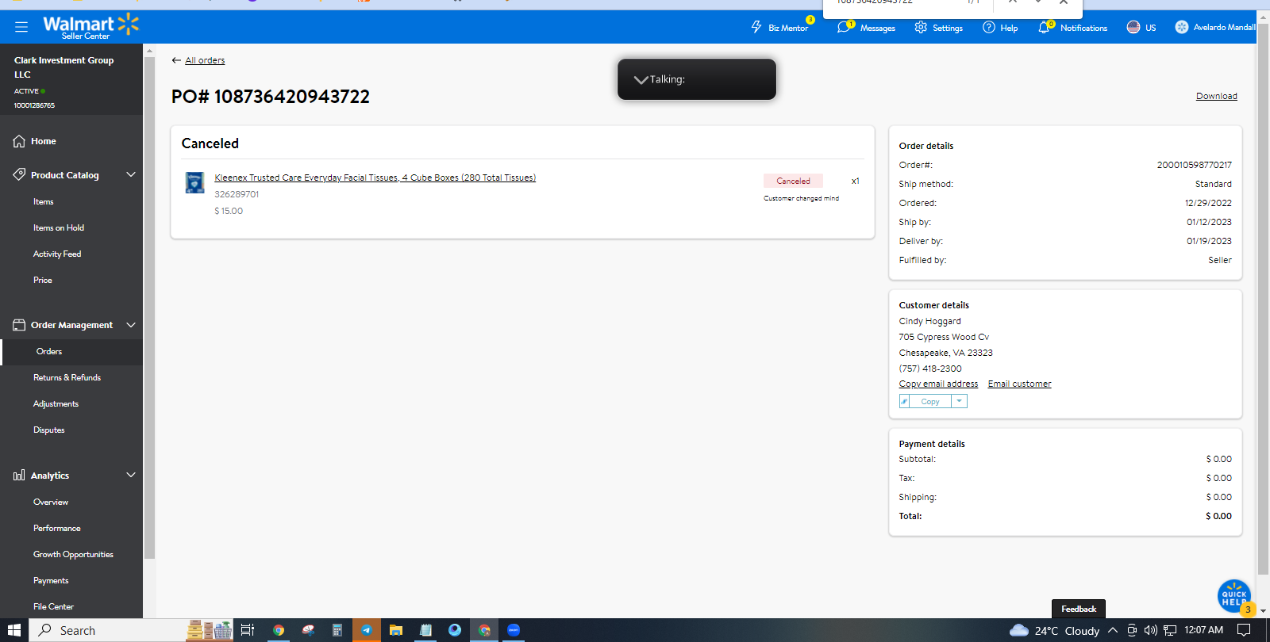Click the back arrow beside All orders
This screenshot has height=642, width=1270.
[176, 60]
